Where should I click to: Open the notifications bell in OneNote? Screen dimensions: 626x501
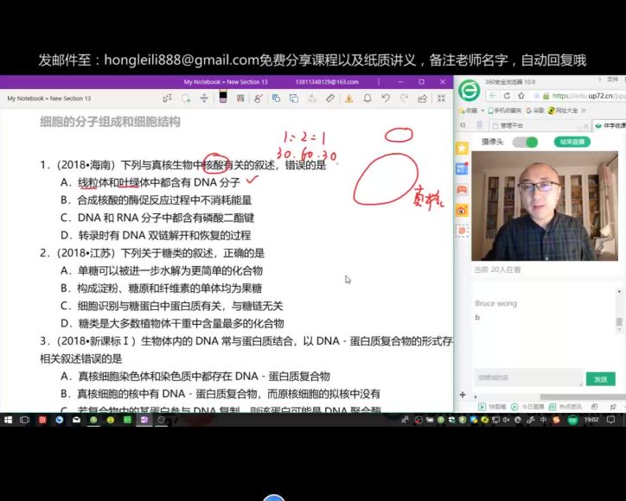367,98
